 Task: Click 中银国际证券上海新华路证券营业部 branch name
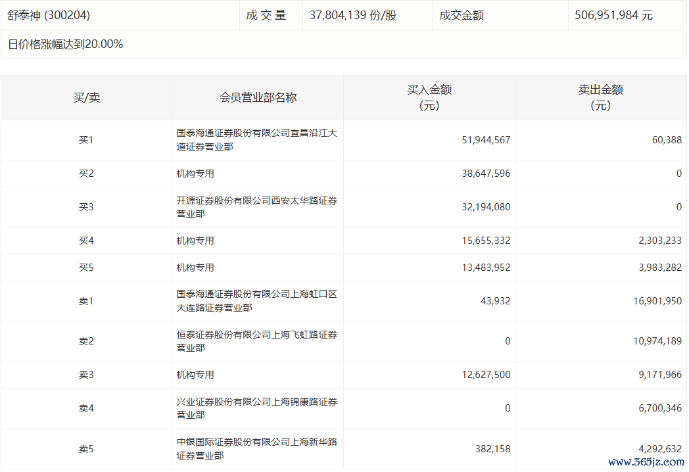pos(256,449)
